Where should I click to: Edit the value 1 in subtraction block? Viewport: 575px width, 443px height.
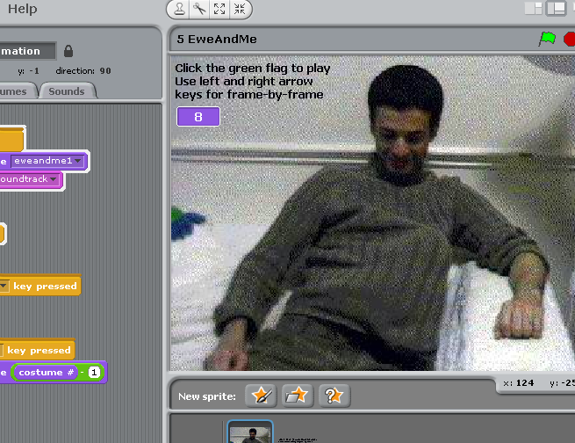tap(94, 373)
